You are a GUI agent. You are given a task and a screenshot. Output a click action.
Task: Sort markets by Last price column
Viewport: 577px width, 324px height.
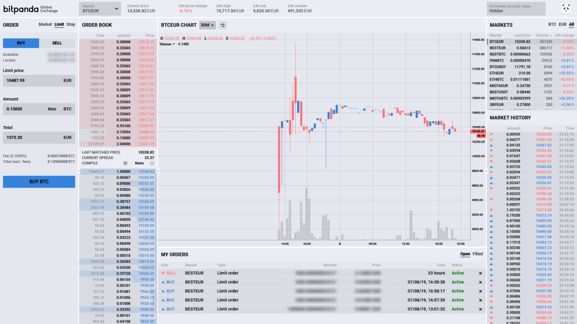tap(522, 36)
